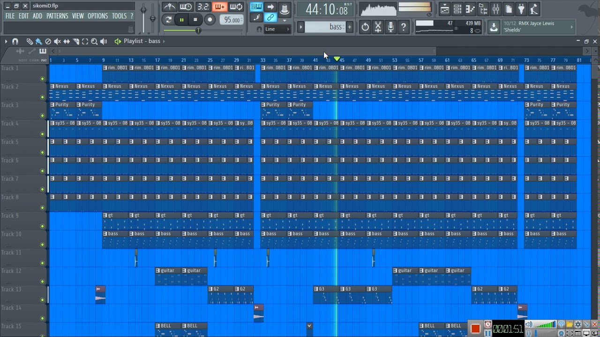This screenshot has height=337, width=600.
Task: Select the Delete tool in playlist toolbar
Action: pyautogui.click(x=48, y=41)
